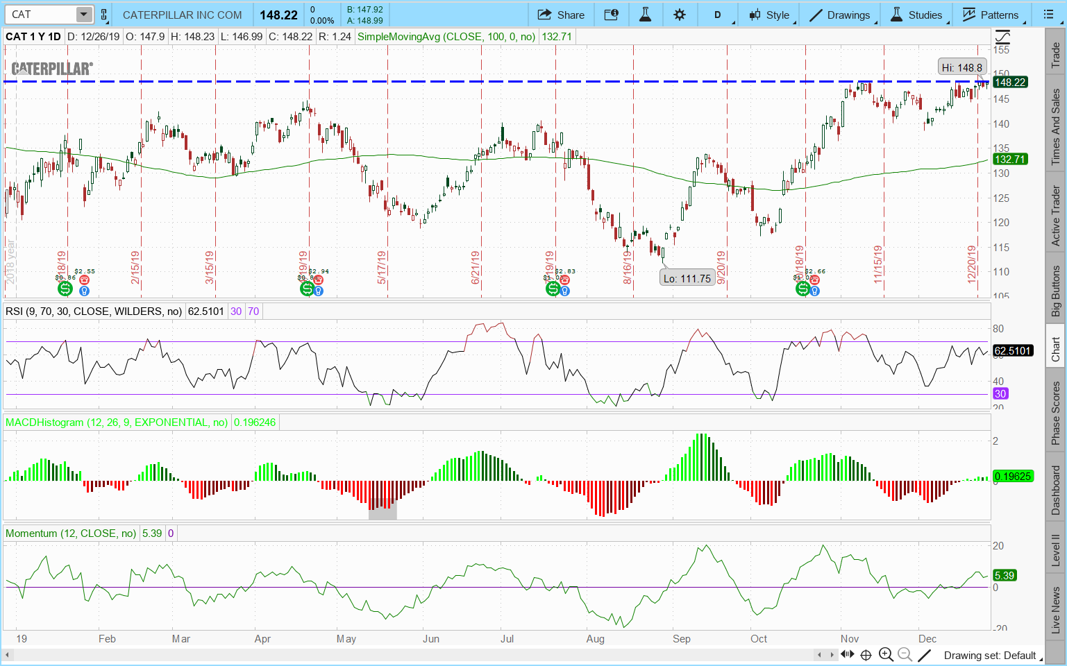Click the pan crosshair icon

click(x=866, y=654)
